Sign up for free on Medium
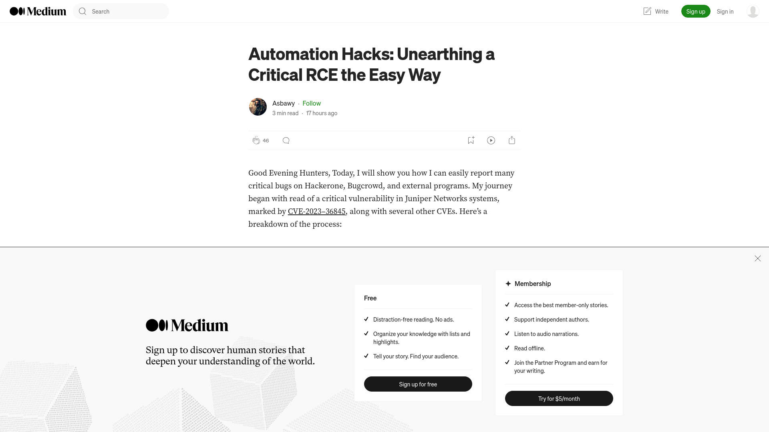The height and width of the screenshot is (432, 769). click(x=418, y=384)
